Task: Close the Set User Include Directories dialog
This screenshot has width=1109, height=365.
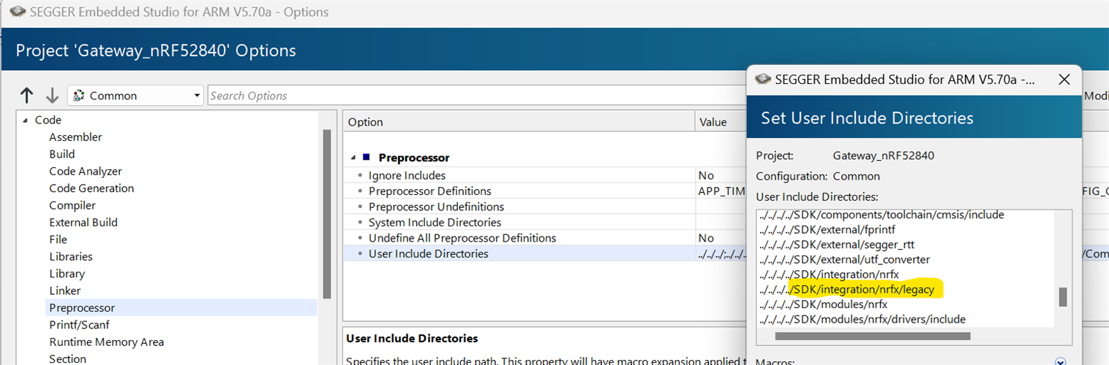Action: (x=1064, y=80)
